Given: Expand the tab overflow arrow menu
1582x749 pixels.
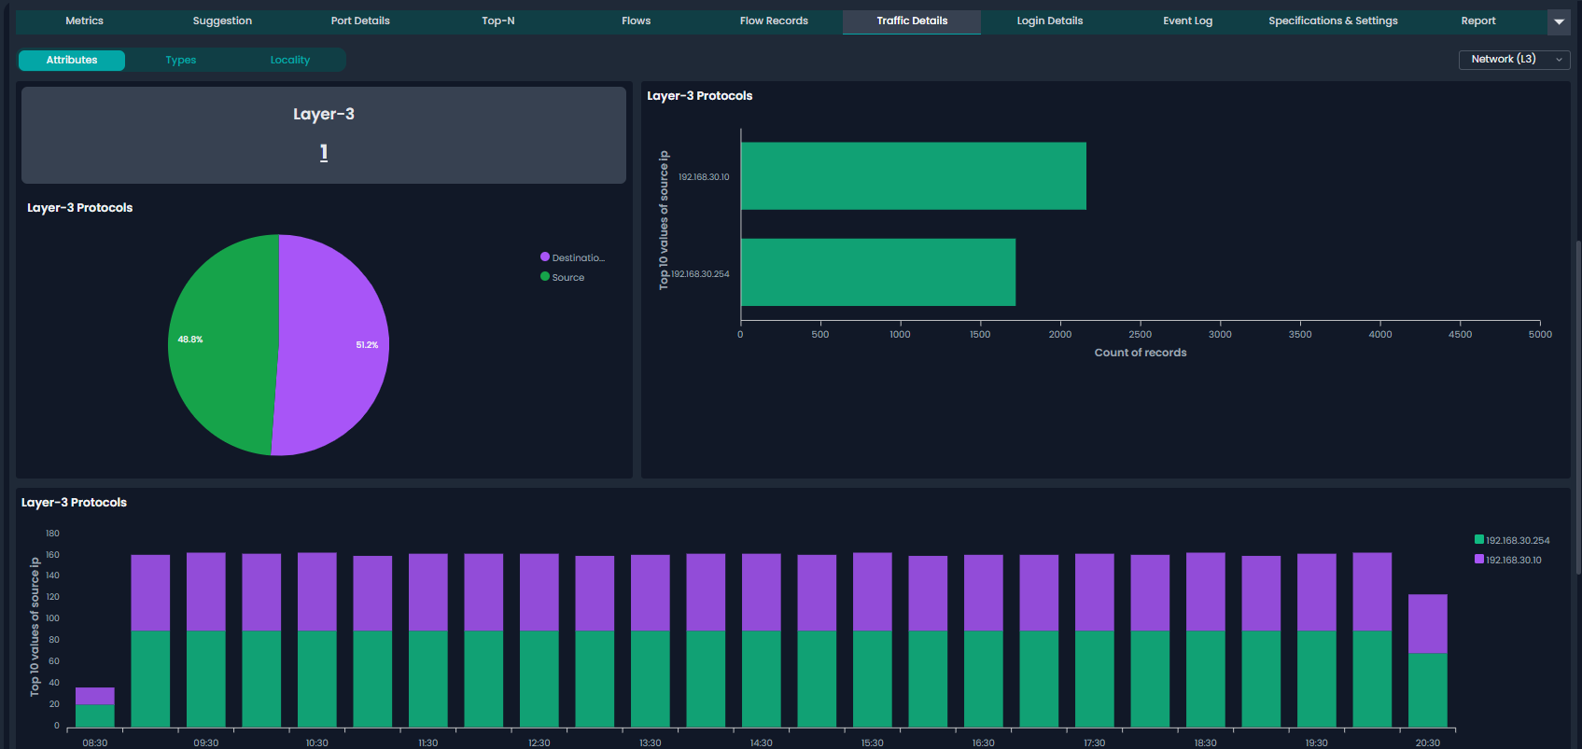Looking at the screenshot, I should click(x=1559, y=21).
